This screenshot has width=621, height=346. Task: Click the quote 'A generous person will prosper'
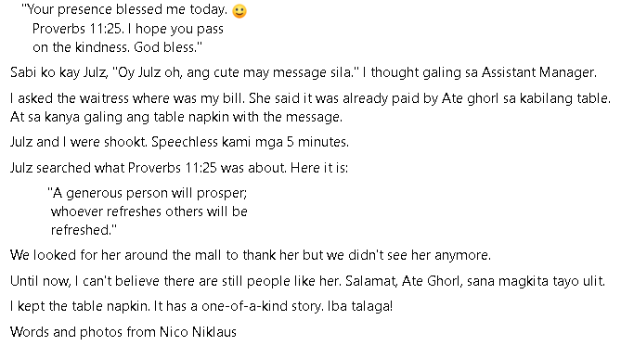point(148,193)
